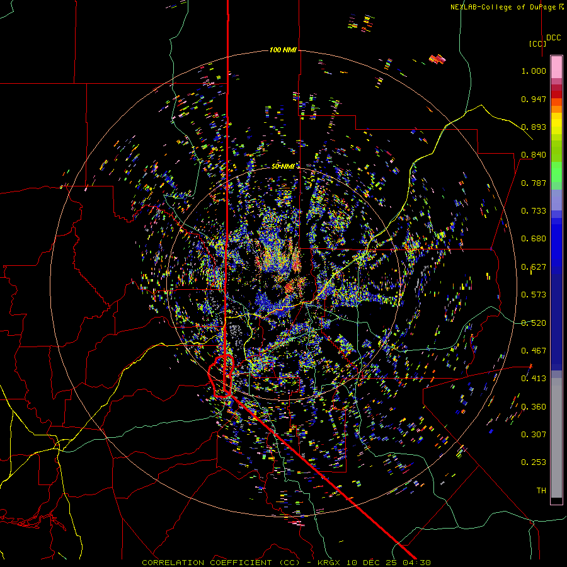Image resolution: width=567 pixels, height=567 pixels.
Task: Click the 0.787 scale value
Action: coord(534,183)
